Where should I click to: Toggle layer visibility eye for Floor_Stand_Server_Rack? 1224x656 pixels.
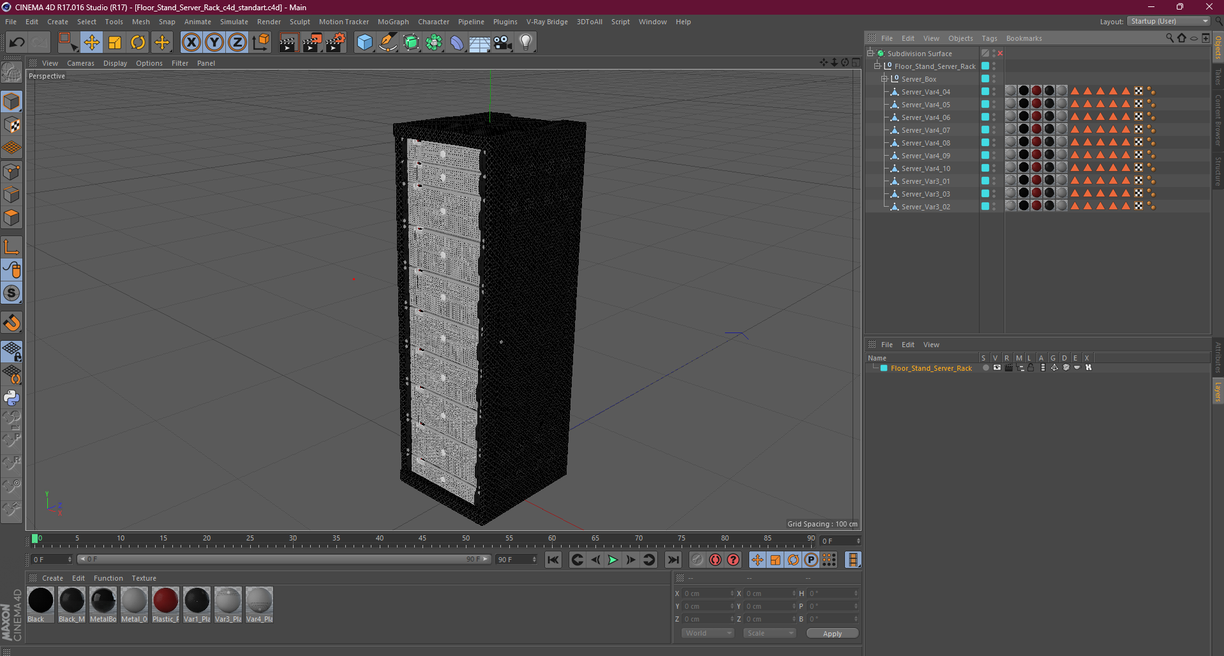(x=997, y=368)
